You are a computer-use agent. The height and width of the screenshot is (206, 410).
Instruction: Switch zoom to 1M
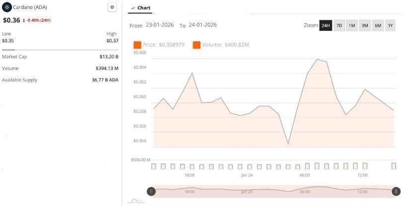tap(352, 25)
